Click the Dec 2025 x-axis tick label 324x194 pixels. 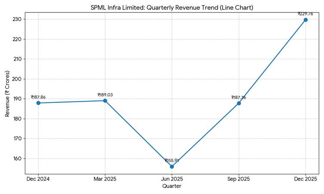[305, 179]
